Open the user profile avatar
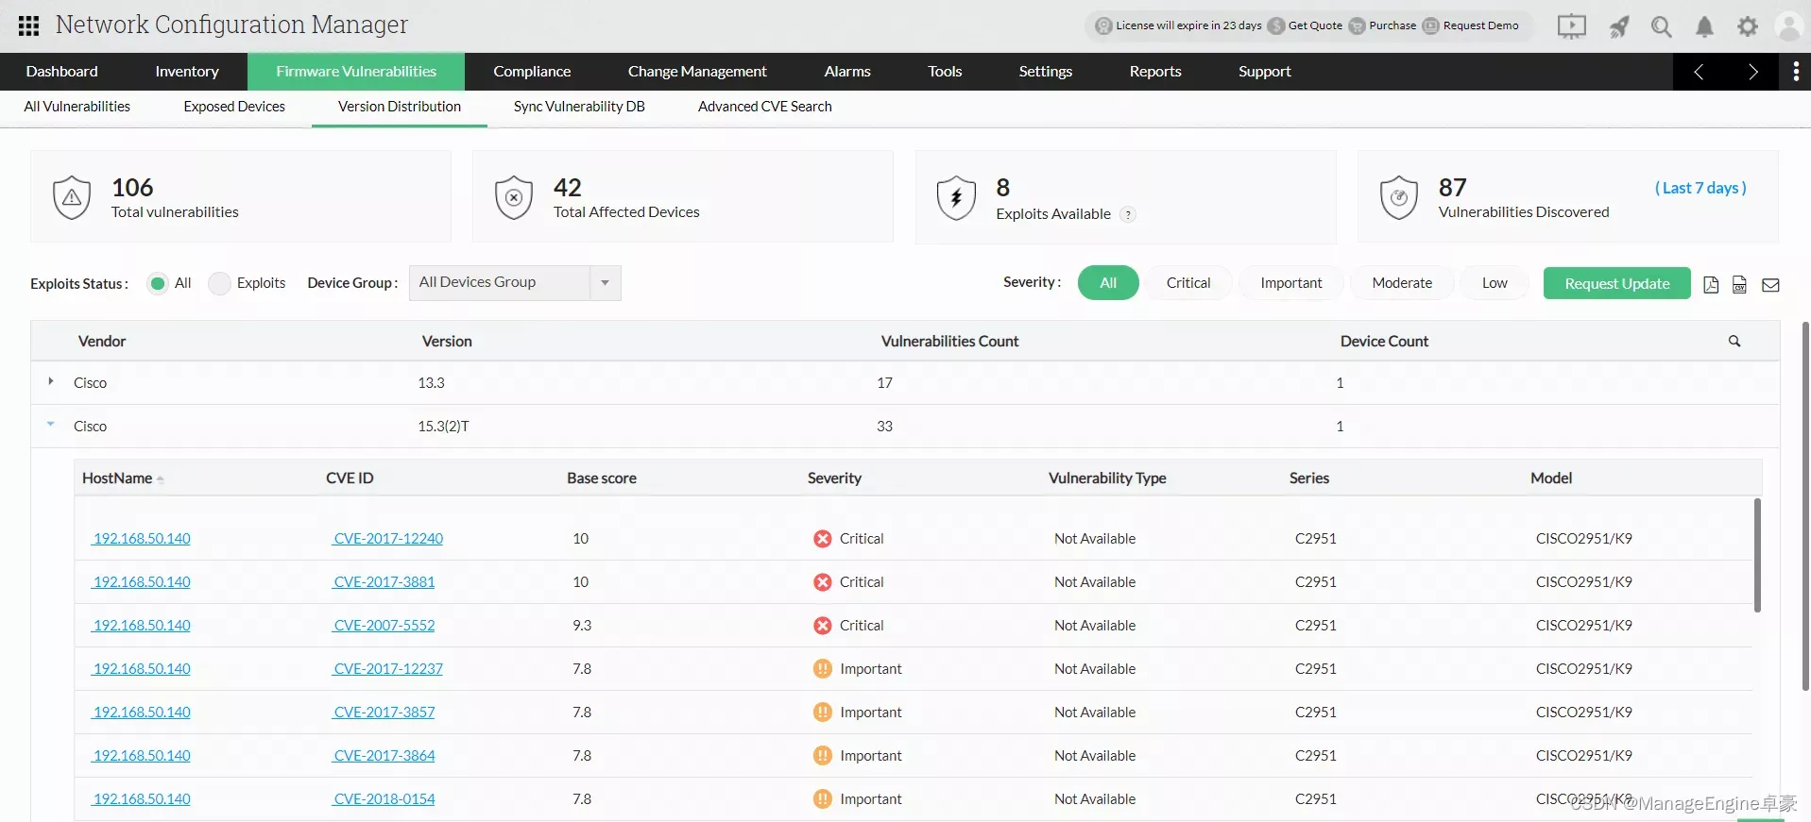Image resolution: width=1811 pixels, height=822 pixels. pyautogui.click(x=1789, y=26)
